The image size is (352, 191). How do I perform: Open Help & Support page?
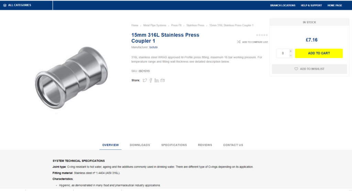point(311,5)
